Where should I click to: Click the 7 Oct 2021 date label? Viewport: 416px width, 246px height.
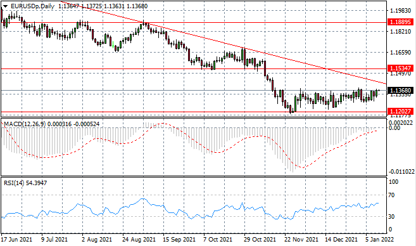[218, 240]
